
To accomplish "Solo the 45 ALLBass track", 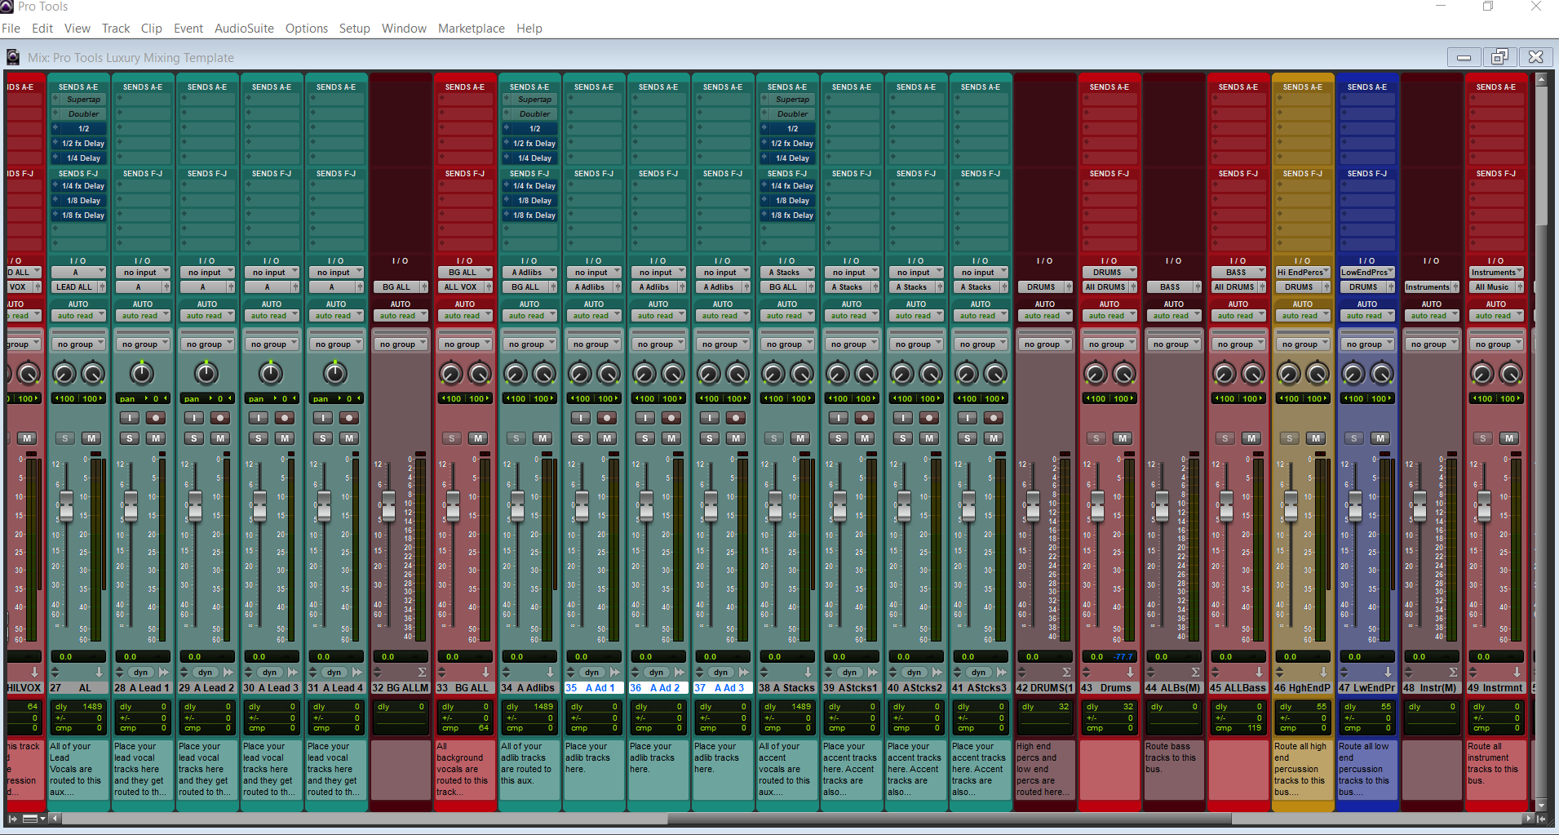I will click(1225, 437).
